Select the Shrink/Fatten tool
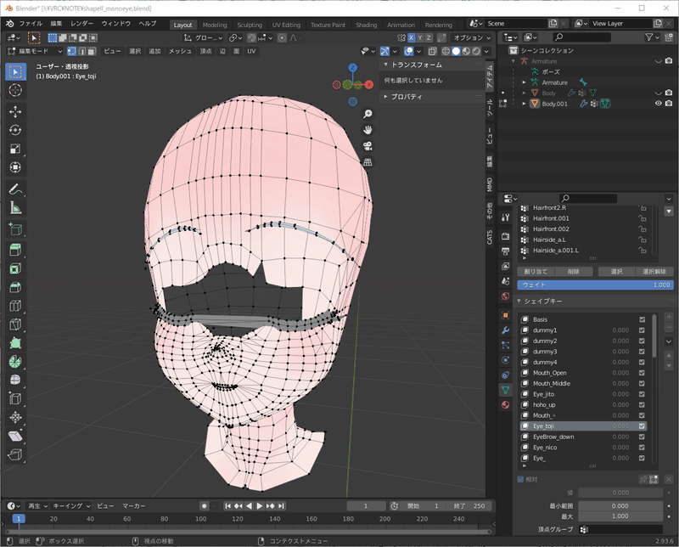The width and height of the screenshot is (679, 547). [15, 417]
